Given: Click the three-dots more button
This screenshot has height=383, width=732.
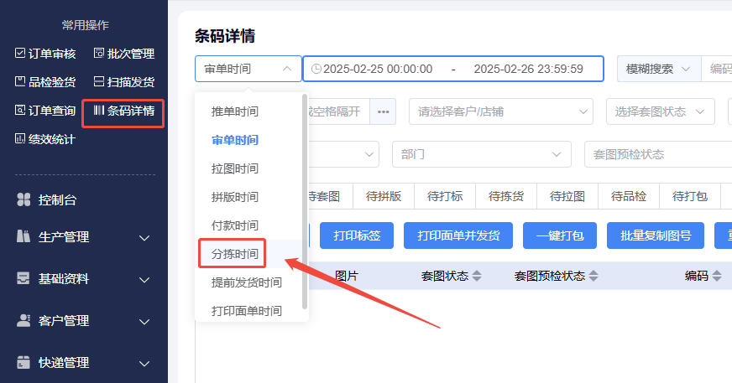Looking at the screenshot, I should [384, 111].
